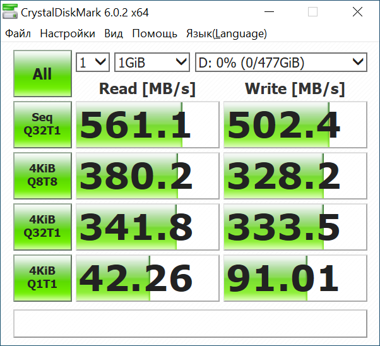
Task: Open the test count dropdown showing 1
Action: (93, 63)
